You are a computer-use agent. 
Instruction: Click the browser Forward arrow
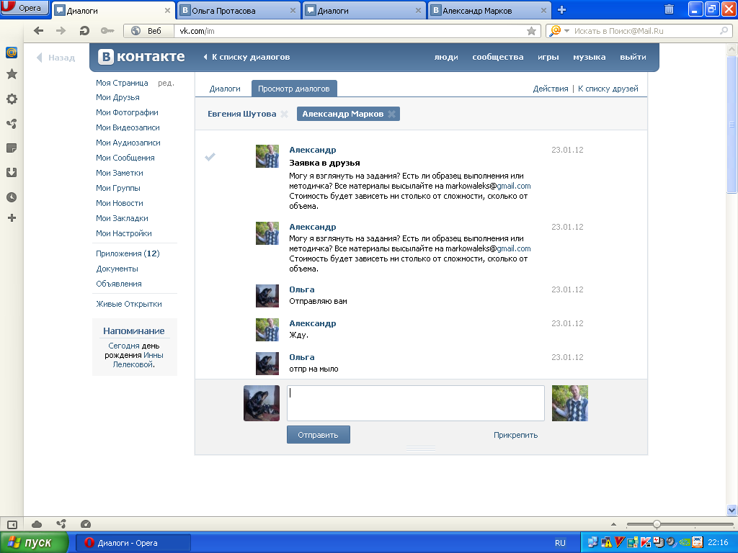pos(61,30)
